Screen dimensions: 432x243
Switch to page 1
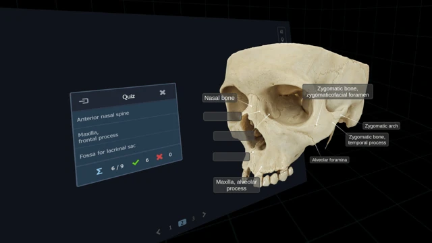(x=170, y=227)
